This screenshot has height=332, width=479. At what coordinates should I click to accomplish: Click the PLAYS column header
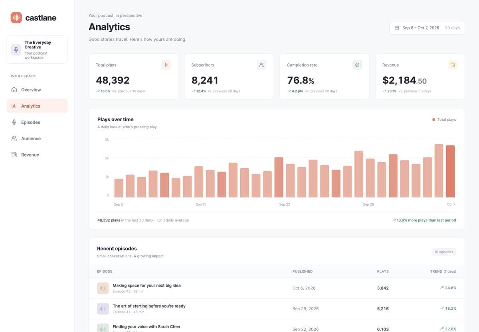383,271
